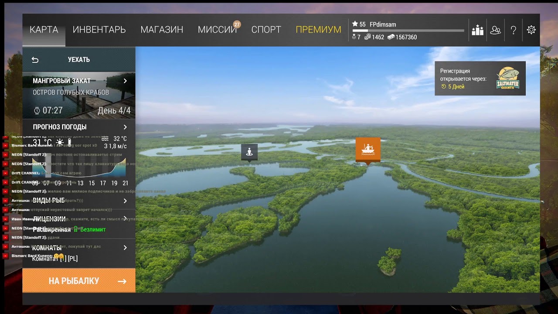Open the leaderboard podium icon

point(478,30)
